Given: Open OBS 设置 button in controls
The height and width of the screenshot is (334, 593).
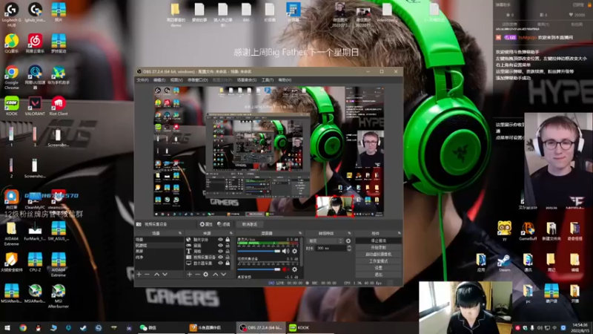Looking at the screenshot, I should 379,268.
